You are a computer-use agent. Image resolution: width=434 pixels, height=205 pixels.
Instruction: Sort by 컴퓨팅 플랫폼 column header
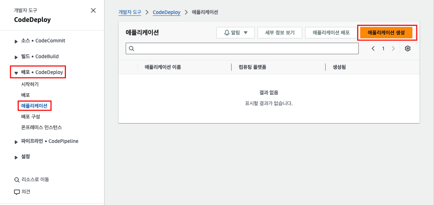pyautogui.click(x=252, y=67)
